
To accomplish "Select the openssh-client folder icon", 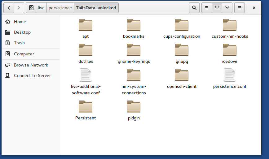I will [x=182, y=75].
